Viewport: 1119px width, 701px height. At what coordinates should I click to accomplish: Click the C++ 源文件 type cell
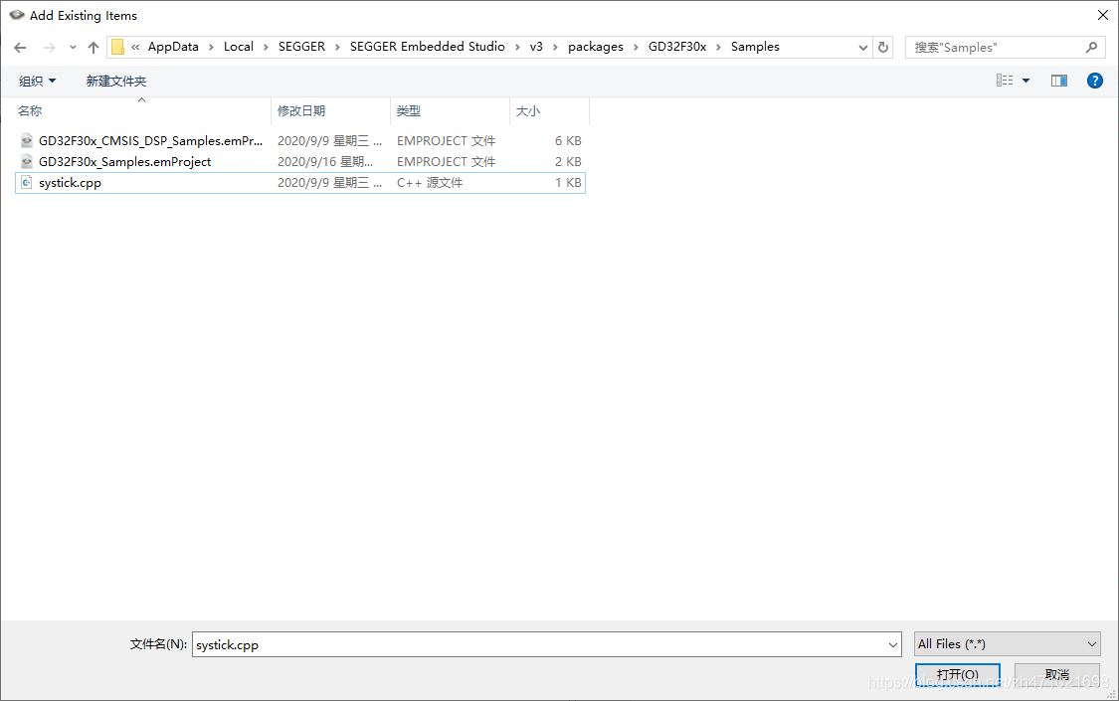(x=430, y=183)
